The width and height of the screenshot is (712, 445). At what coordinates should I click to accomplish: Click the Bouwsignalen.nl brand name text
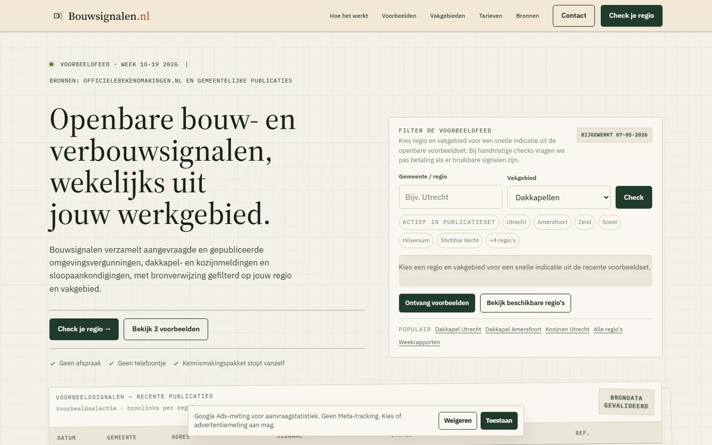click(109, 16)
